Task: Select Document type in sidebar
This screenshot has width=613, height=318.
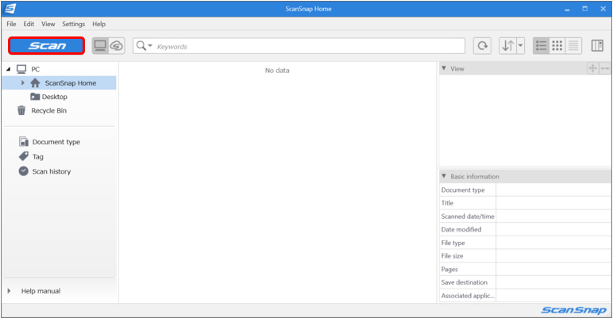Action: (x=56, y=142)
